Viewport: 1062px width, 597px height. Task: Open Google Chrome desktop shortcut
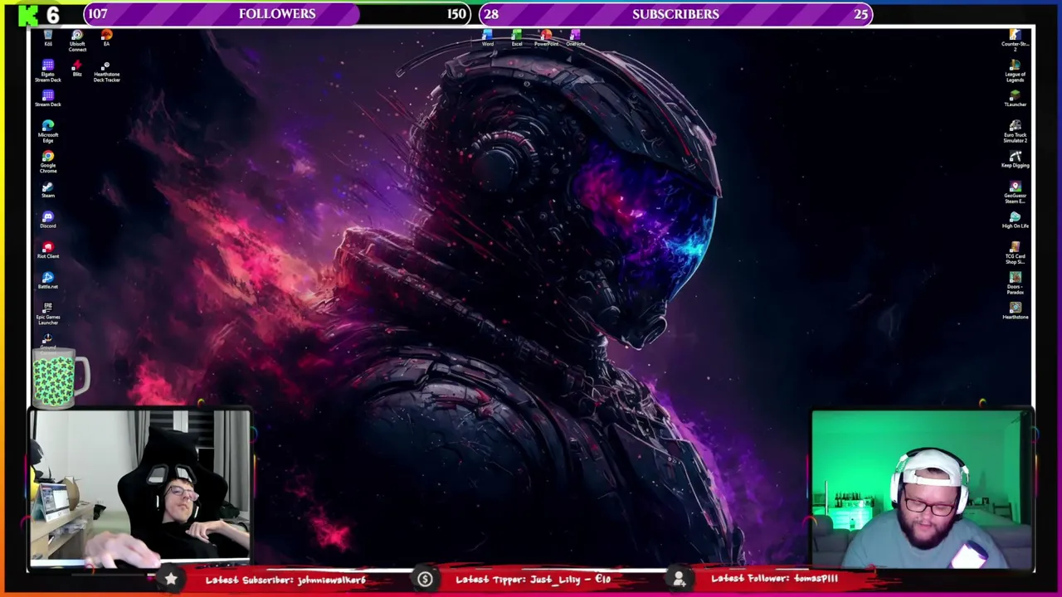click(x=48, y=161)
